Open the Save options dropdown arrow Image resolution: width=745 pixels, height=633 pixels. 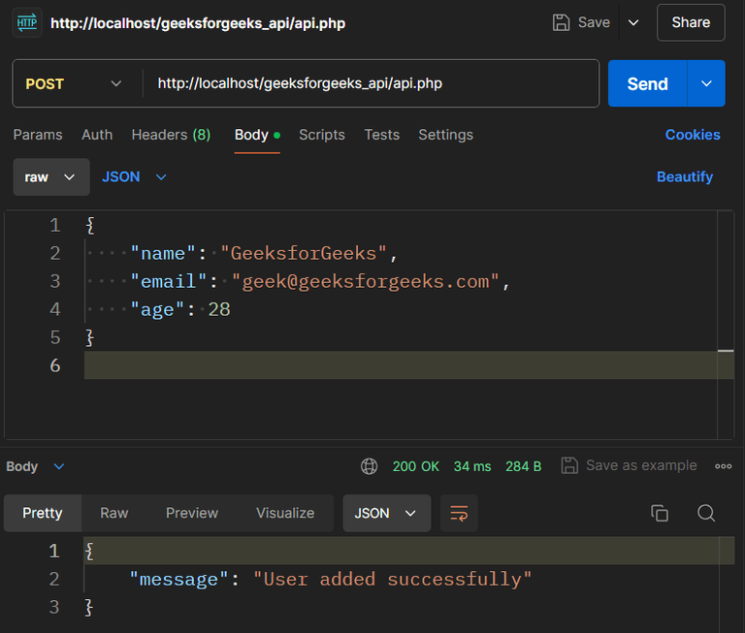pyautogui.click(x=633, y=22)
